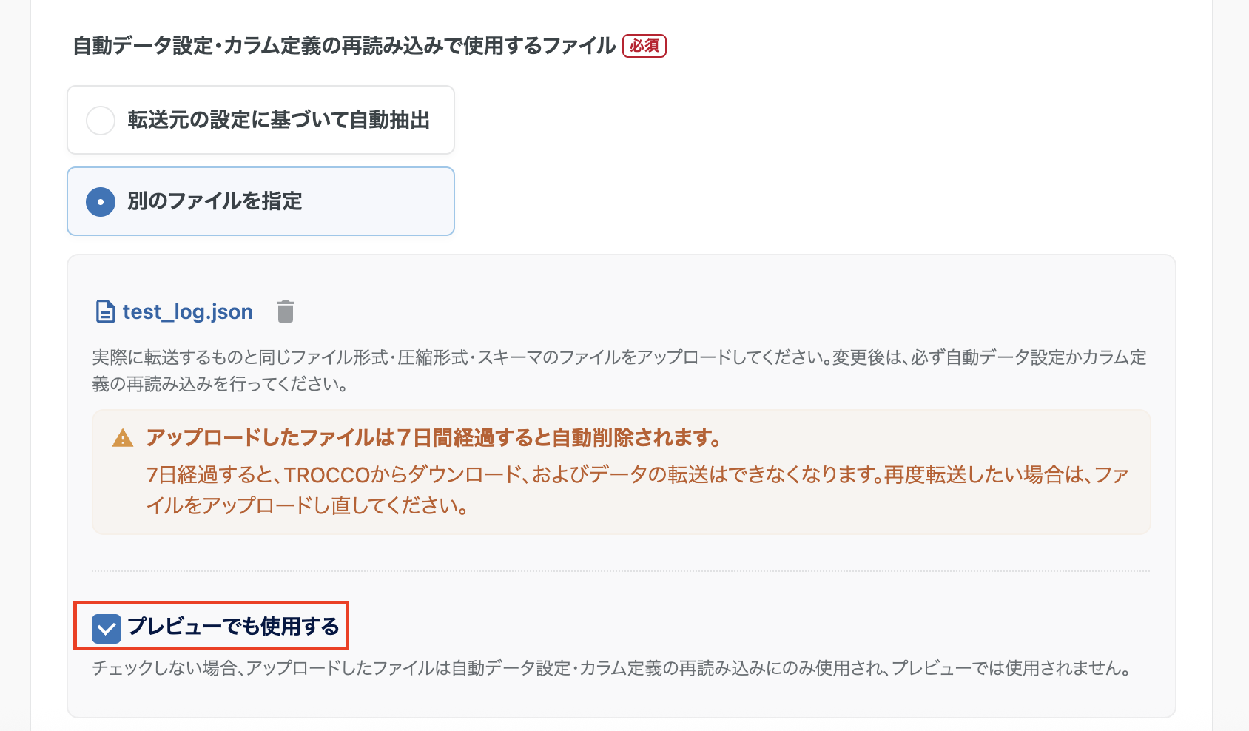1249x731 pixels.
Task: Click the document icon beside test_log.json
Action: pos(104,311)
